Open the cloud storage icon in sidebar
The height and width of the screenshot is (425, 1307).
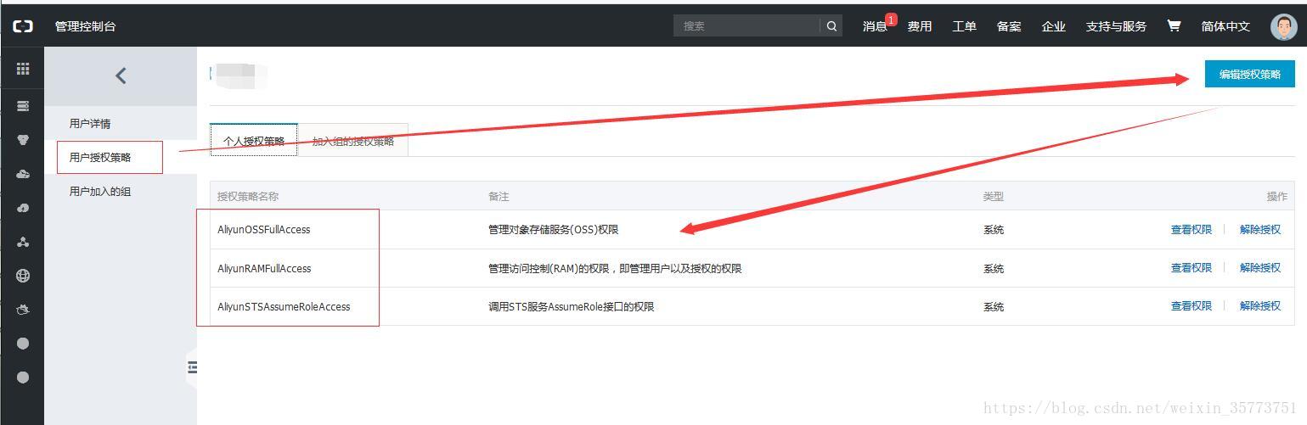tap(23, 174)
